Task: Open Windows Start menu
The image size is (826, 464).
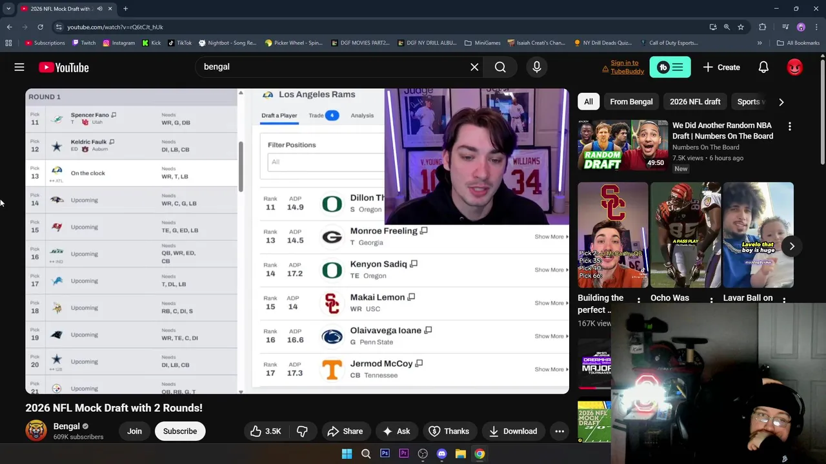Action: [x=347, y=454]
